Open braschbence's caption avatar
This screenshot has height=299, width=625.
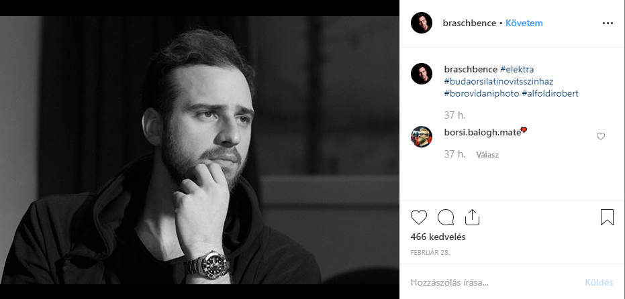[422, 74]
